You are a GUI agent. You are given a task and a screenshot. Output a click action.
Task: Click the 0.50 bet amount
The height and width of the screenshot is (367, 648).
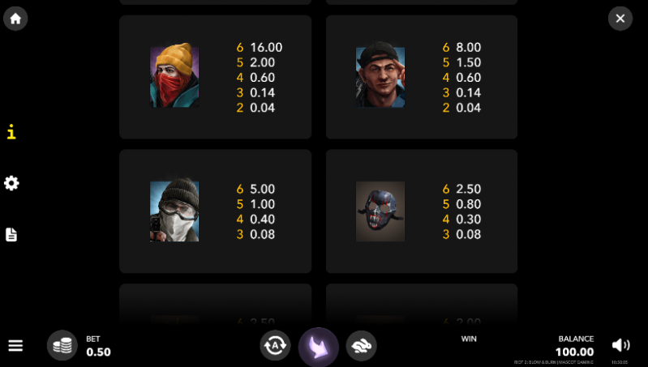98,352
